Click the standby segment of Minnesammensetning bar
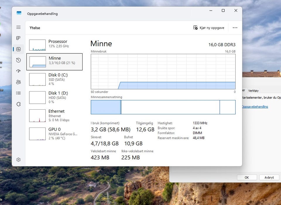This screenshot has height=205, width=281. (x=170, y=107)
